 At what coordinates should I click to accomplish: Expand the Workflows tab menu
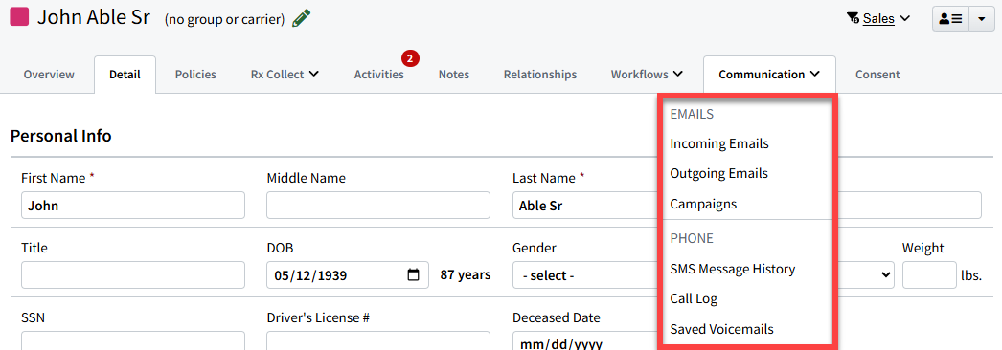click(647, 75)
